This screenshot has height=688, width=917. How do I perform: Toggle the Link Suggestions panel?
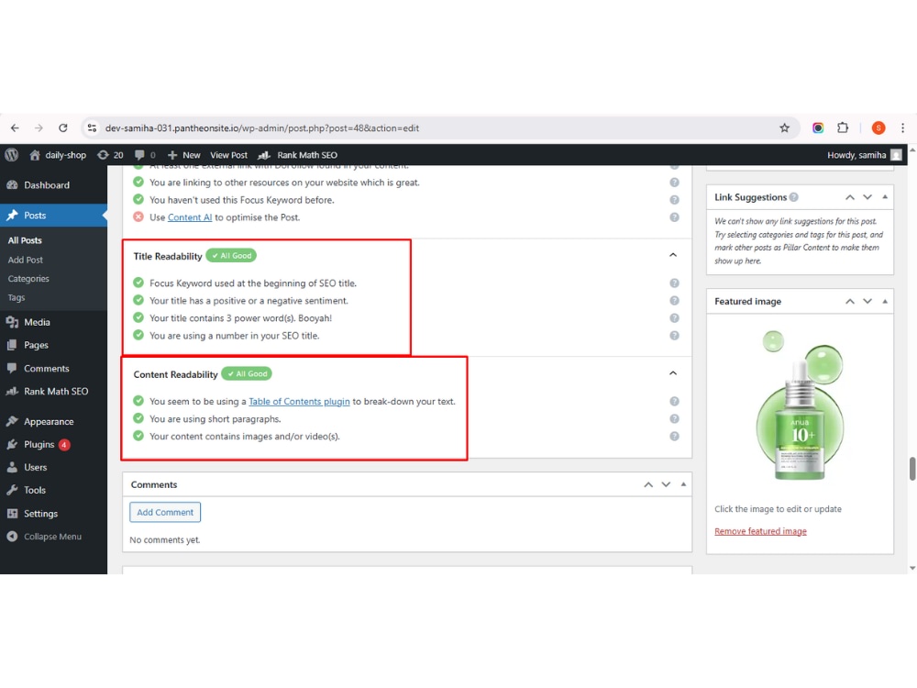[x=885, y=197]
